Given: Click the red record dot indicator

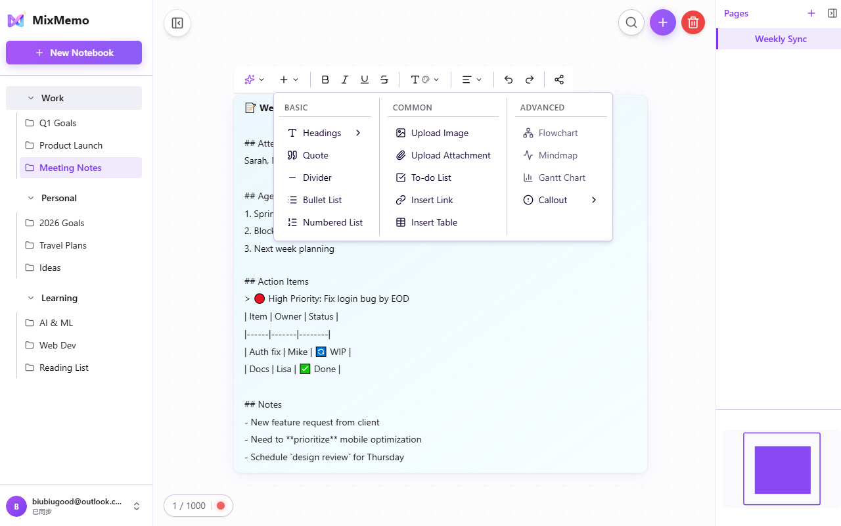Looking at the screenshot, I should (x=221, y=506).
